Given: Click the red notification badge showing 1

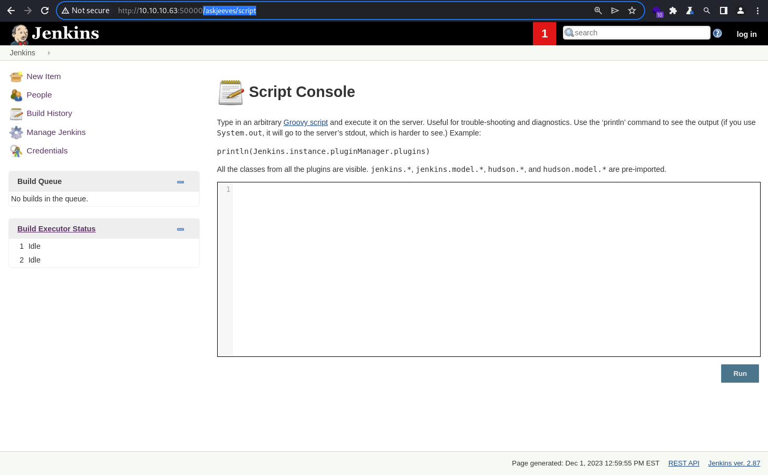Looking at the screenshot, I should click(545, 34).
